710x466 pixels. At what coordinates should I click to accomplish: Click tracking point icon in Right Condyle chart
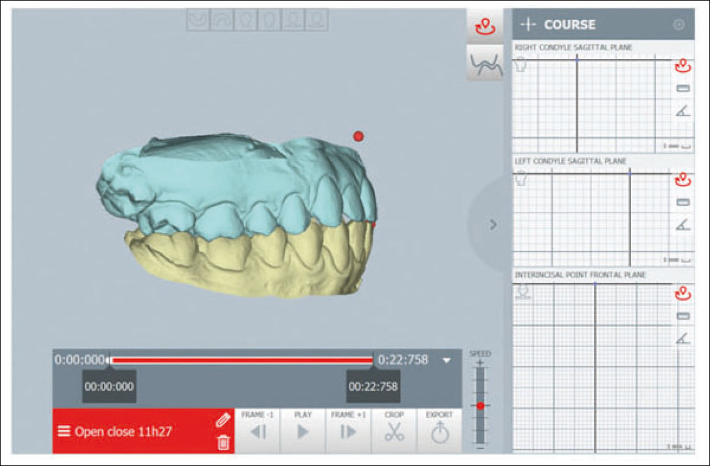[x=683, y=66]
